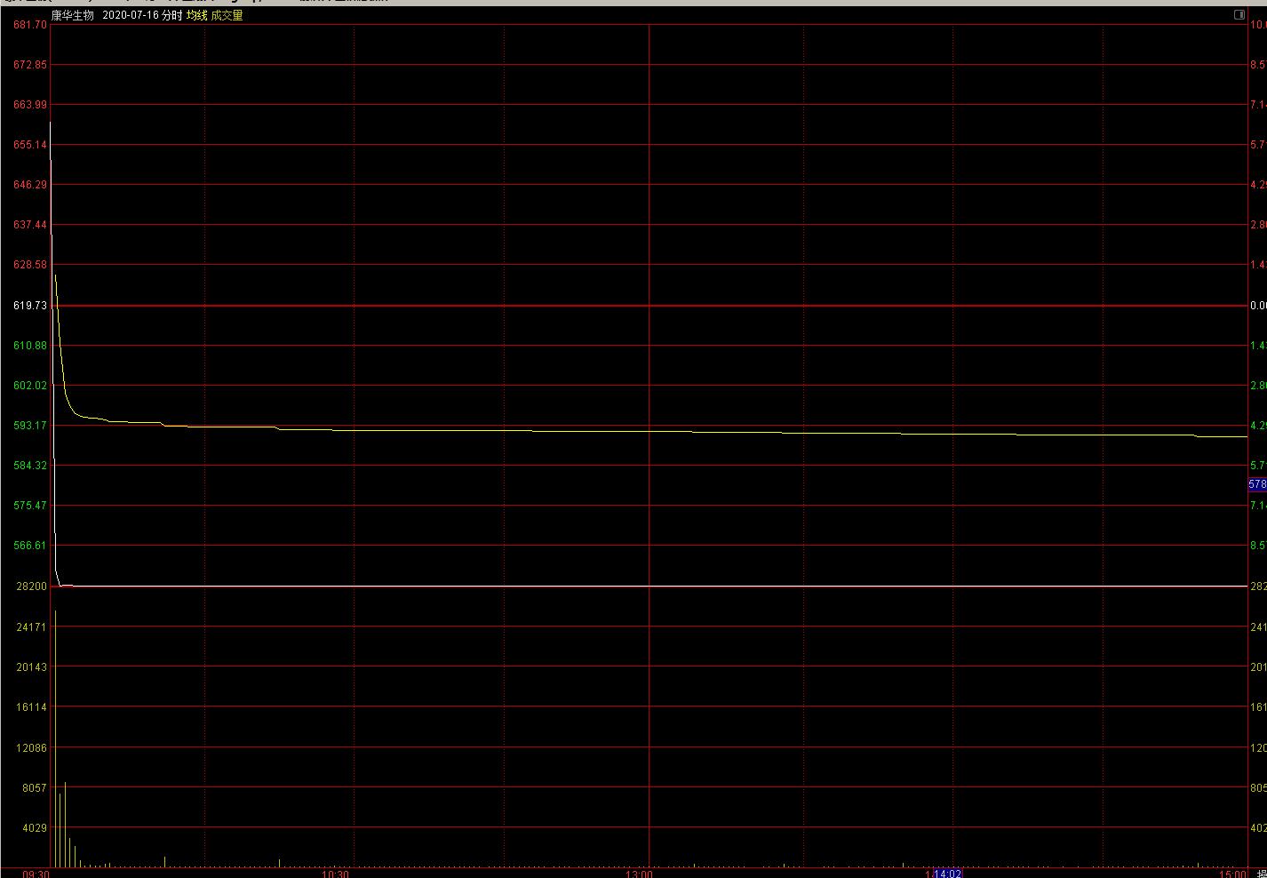Click the date label 2020-07-16
This screenshot has width=1267, height=878.
tap(130, 16)
